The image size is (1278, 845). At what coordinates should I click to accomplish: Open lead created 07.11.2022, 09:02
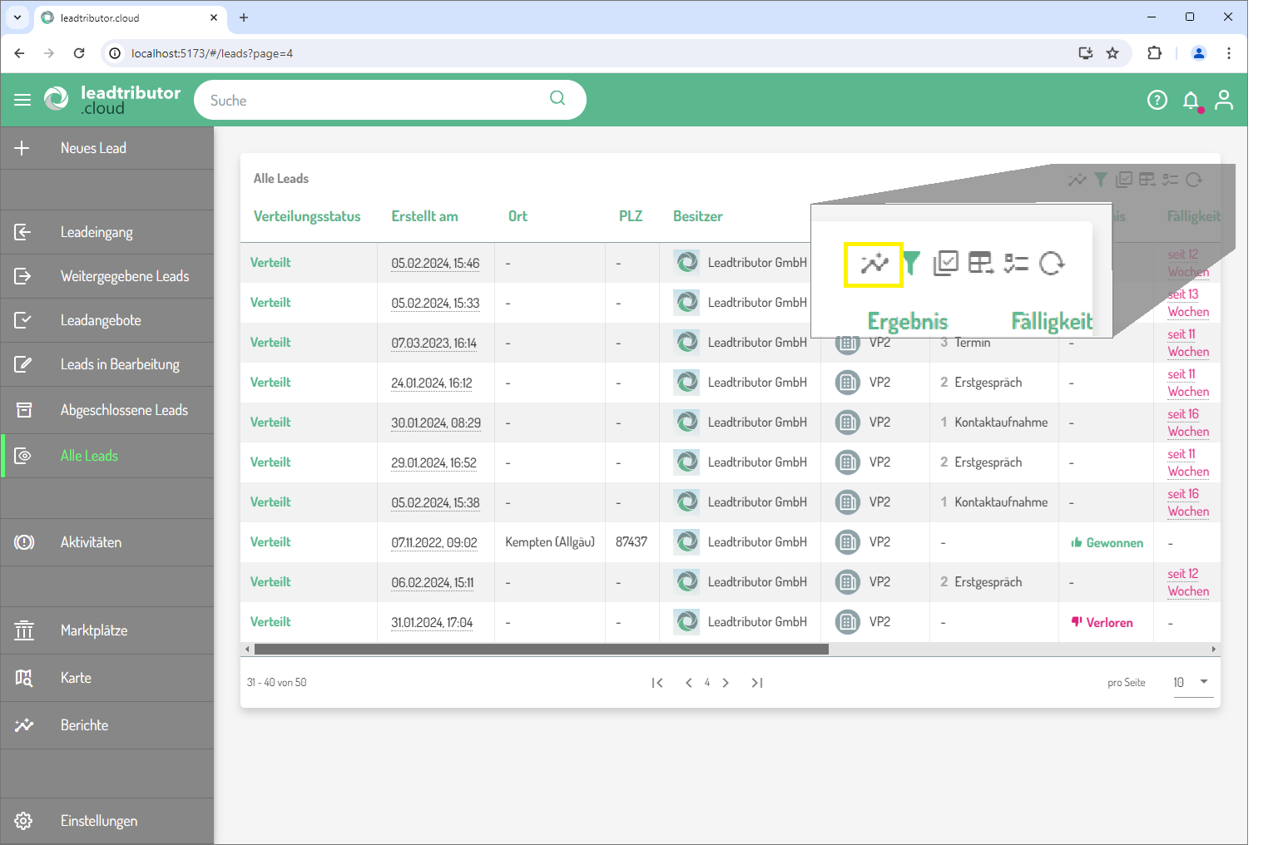tap(434, 542)
